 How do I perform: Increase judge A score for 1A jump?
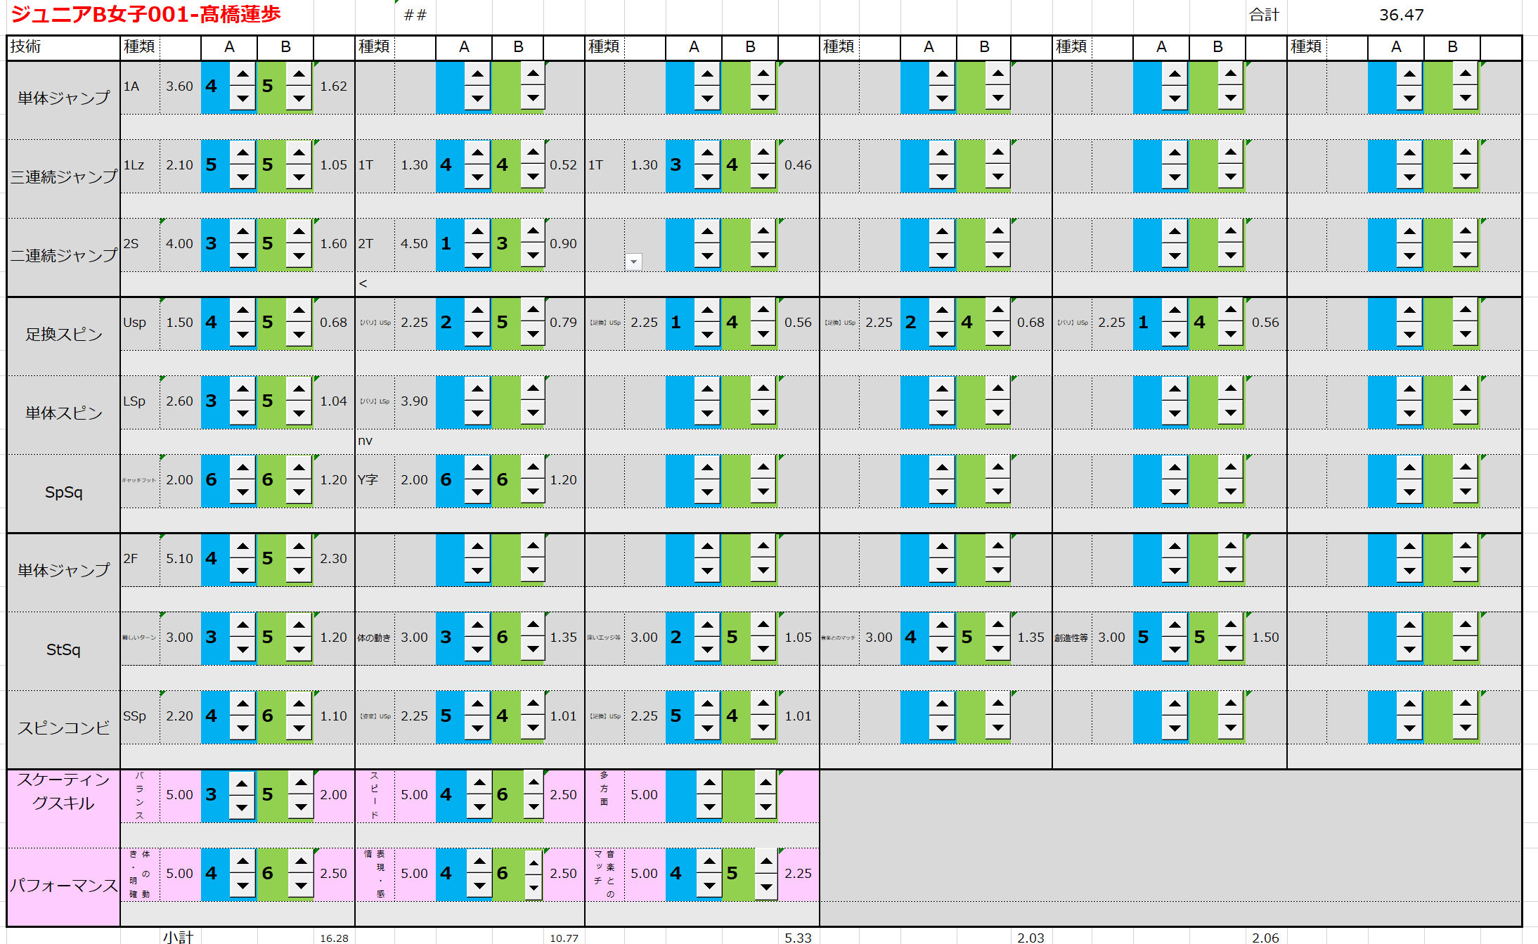click(243, 74)
